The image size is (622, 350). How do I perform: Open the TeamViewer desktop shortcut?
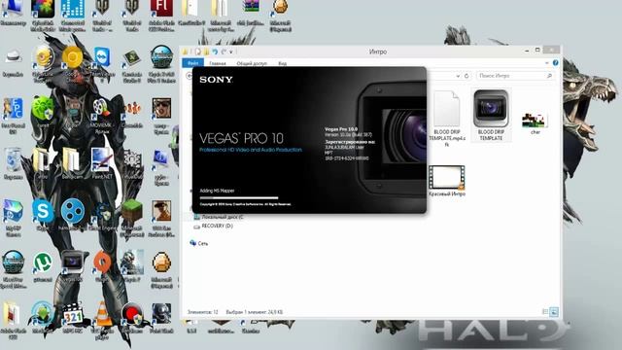[102, 58]
